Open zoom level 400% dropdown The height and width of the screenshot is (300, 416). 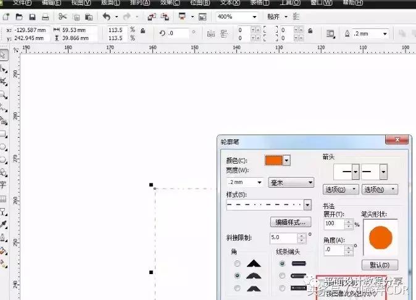[254, 17]
